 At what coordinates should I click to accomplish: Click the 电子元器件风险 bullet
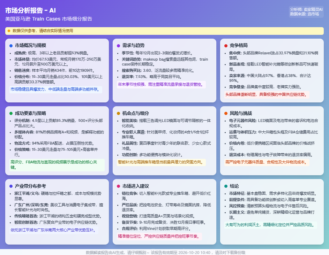[274, 123]
